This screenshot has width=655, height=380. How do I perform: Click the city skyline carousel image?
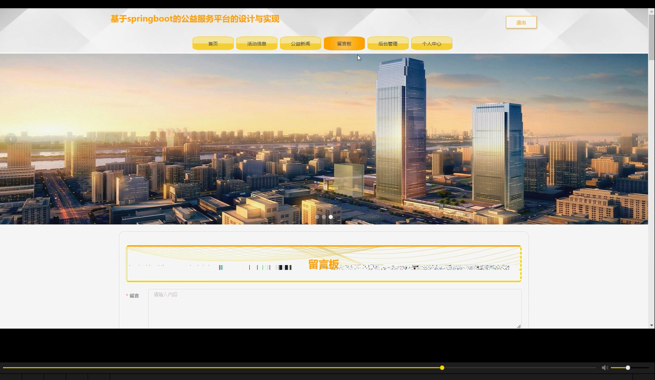tap(324, 138)
